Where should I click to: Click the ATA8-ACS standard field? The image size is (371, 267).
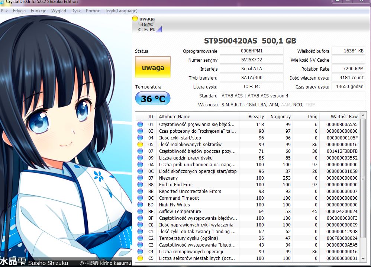[293, 96]
